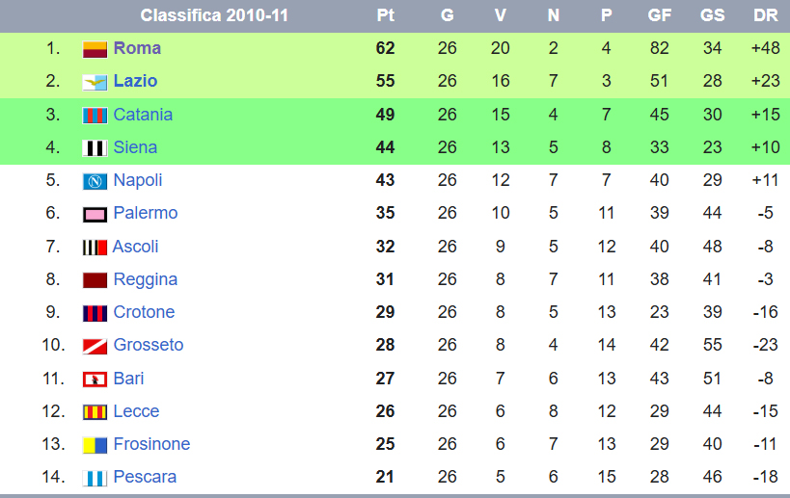790x498 pixels.
Task: Click Roma's 62 points cell
Action: (385, 48)
